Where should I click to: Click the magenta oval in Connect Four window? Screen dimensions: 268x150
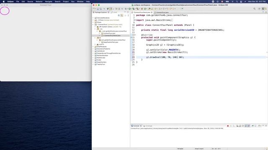tap(5, 11)
